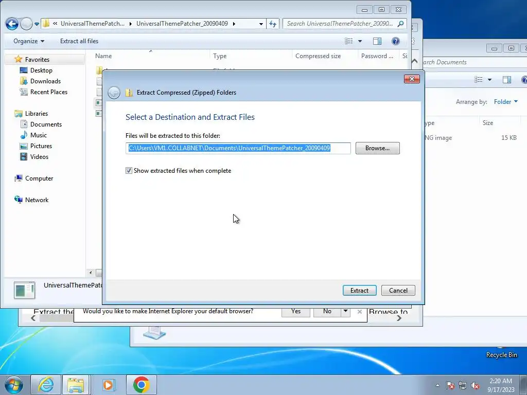Open view dropdown arrow in Documents window
Viewport: 527px width, 395px height.
(489, 80)
